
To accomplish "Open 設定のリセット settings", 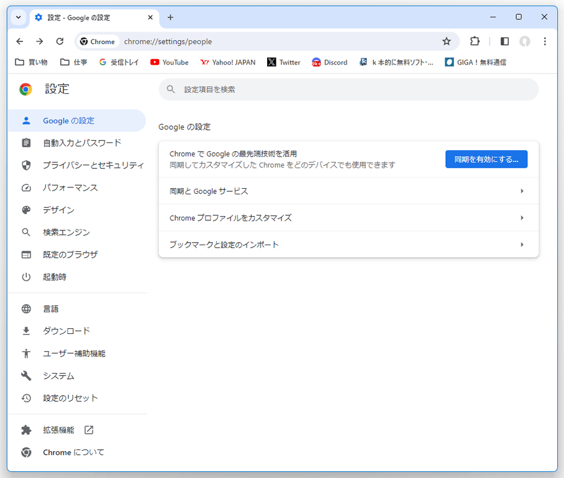I will click(77, 398).
